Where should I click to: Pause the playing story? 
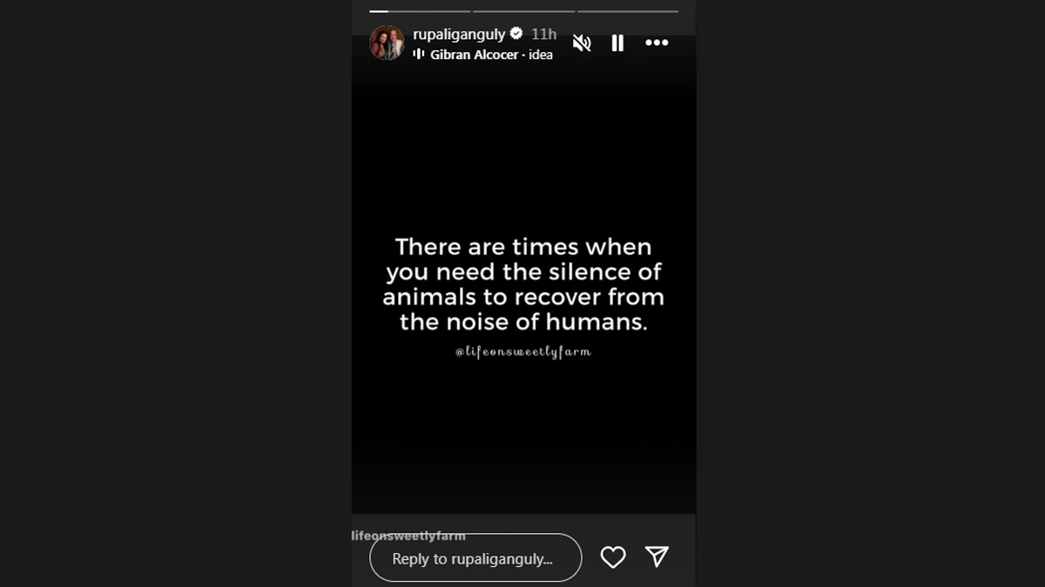point(617,43)
